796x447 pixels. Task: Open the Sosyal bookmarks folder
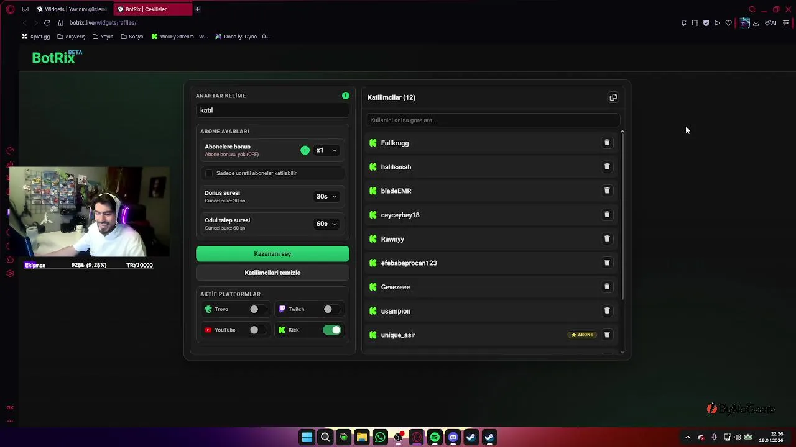point(132,37)
